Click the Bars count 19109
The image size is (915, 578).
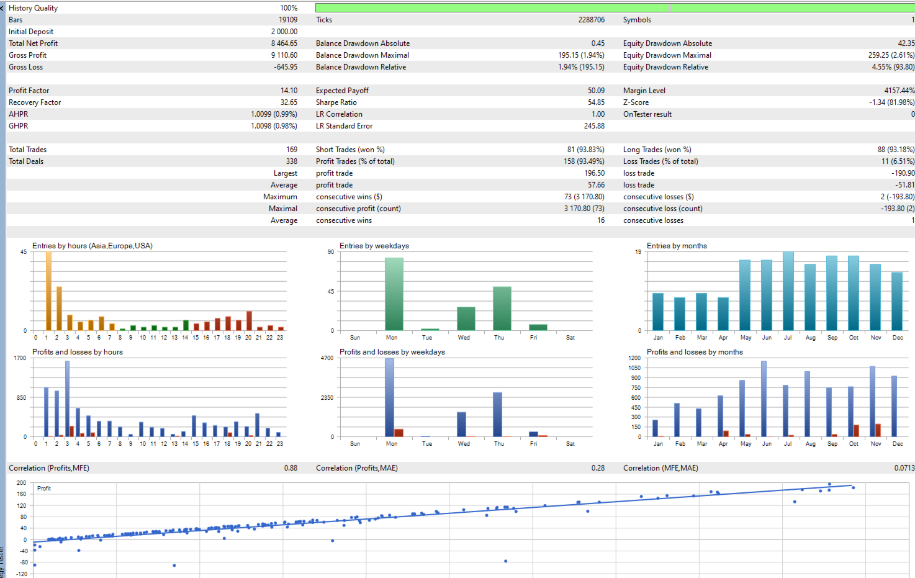click(x=288, y=20)
